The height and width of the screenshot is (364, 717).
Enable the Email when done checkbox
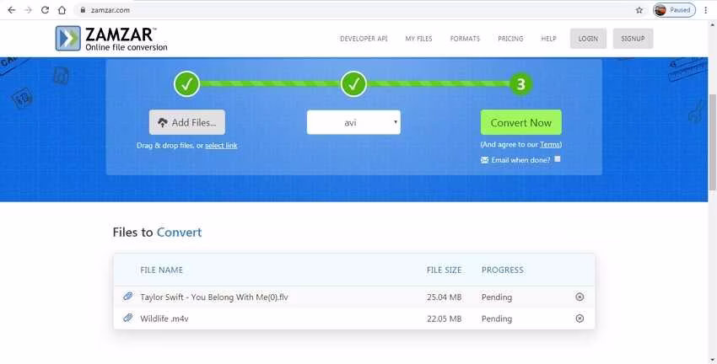click(x=558, y=159)
